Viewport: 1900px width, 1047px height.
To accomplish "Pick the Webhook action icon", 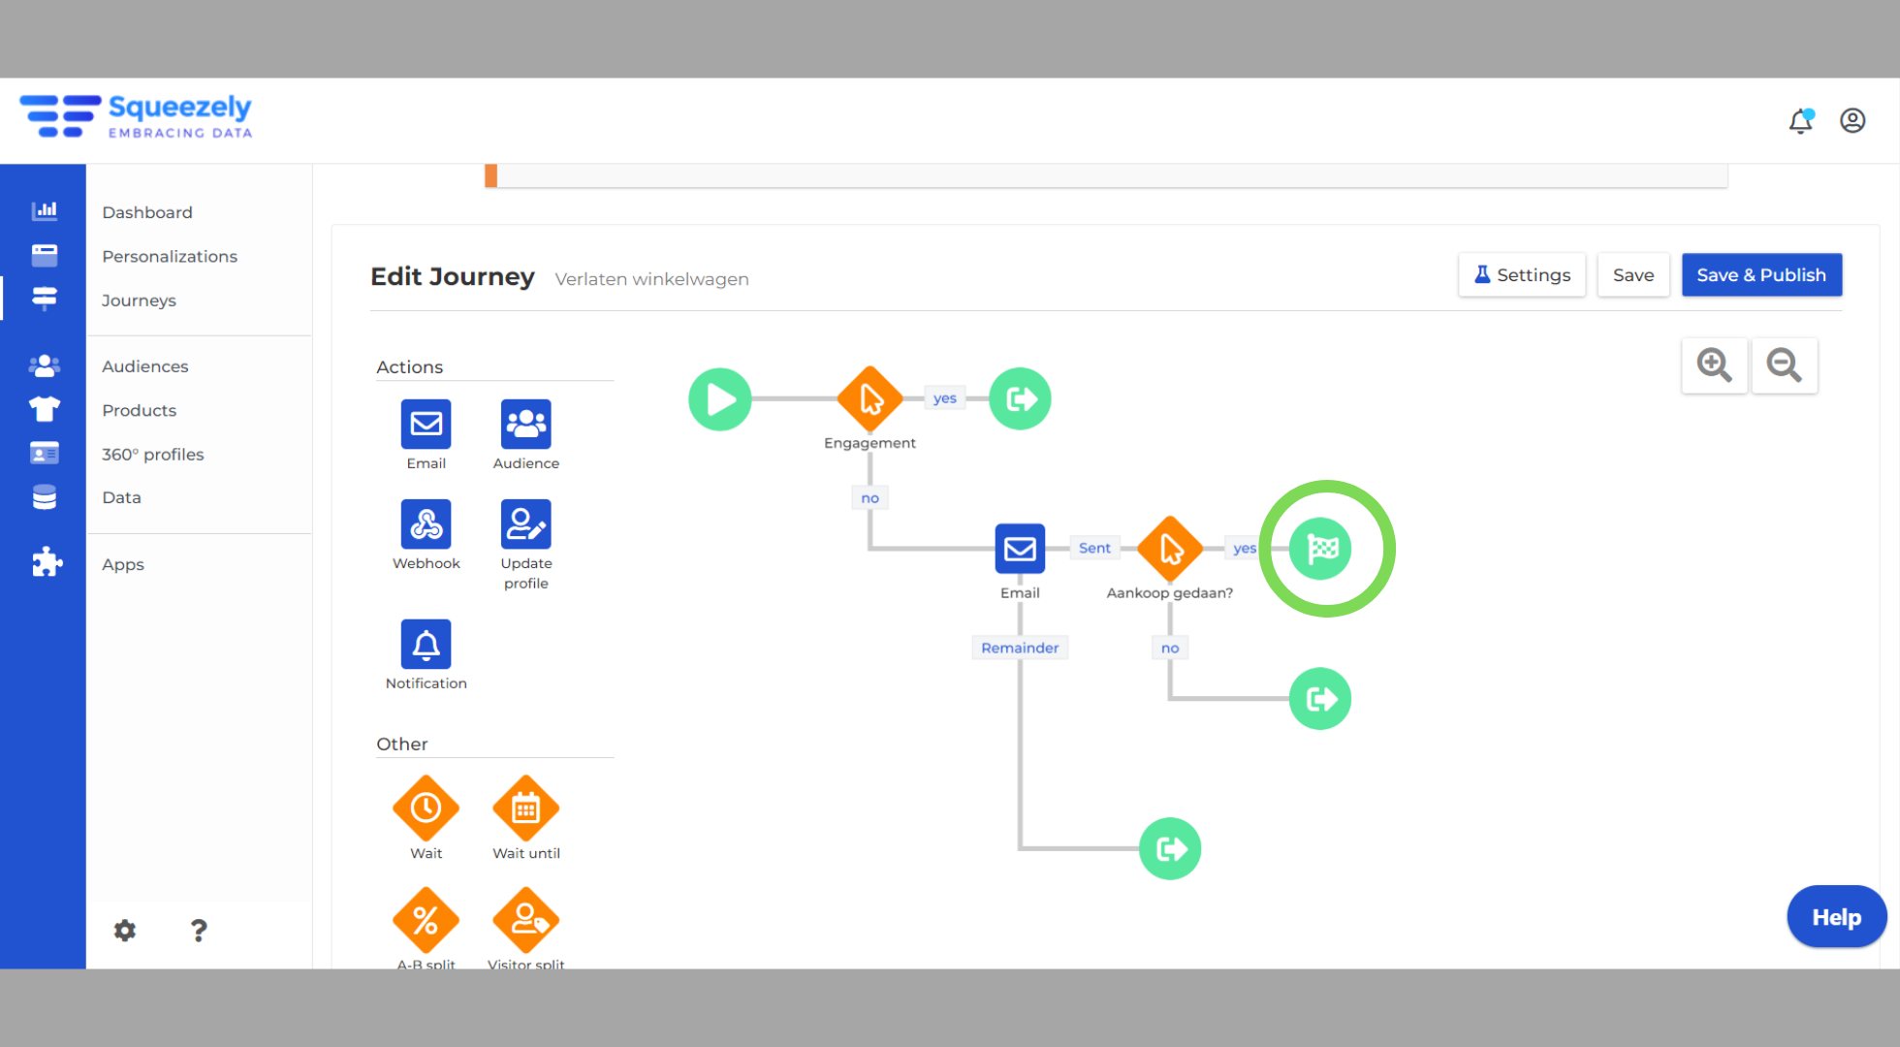I will [x=426, y=523].
